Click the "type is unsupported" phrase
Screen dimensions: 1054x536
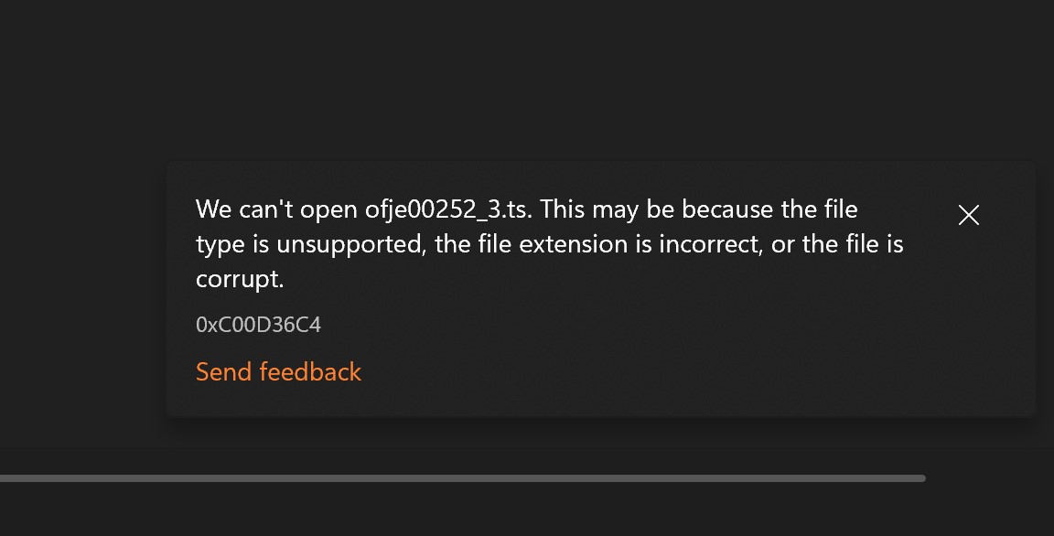(307, 245)
